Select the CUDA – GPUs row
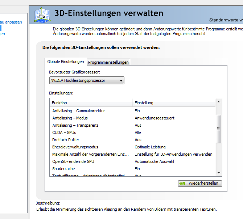The height and width of the screenshot is (219, 243). [x=133, y=133]
